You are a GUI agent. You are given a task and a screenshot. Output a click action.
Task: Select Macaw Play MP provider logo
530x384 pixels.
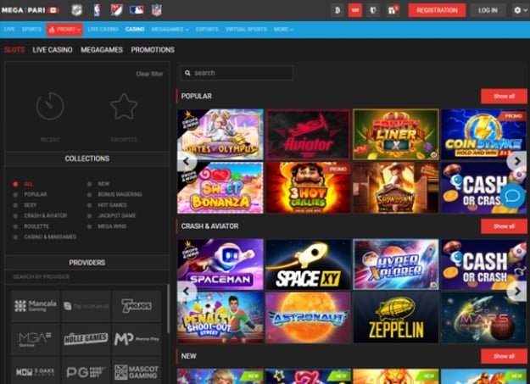click(x=137, y=339)
